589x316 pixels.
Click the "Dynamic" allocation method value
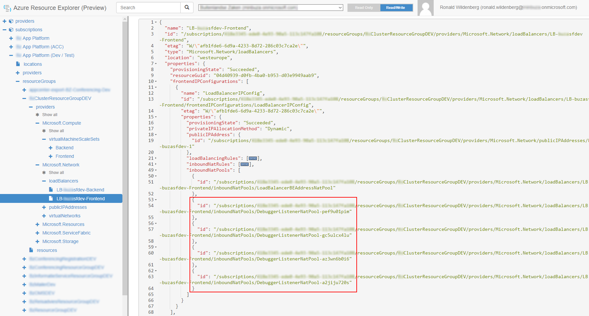point(277,129)
